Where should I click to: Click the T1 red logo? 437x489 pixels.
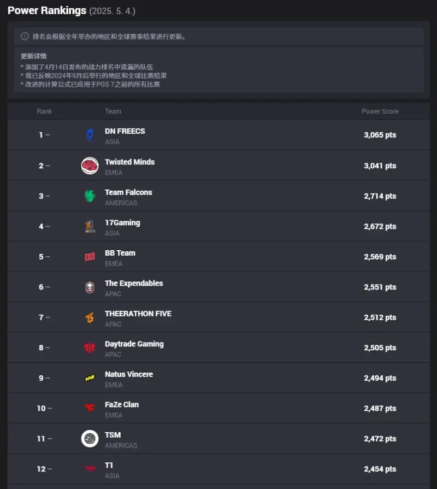(90, 469)
